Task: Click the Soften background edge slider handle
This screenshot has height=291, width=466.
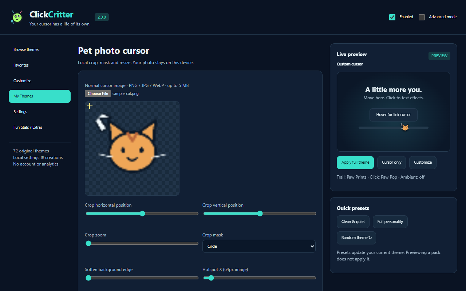Action: tap(88, 278)
